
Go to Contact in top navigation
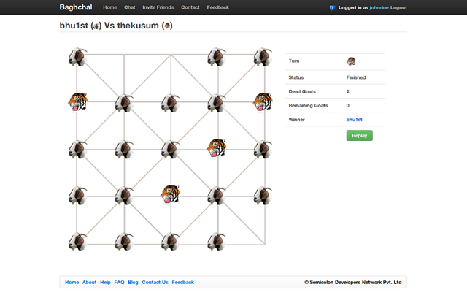click(190, 7)
